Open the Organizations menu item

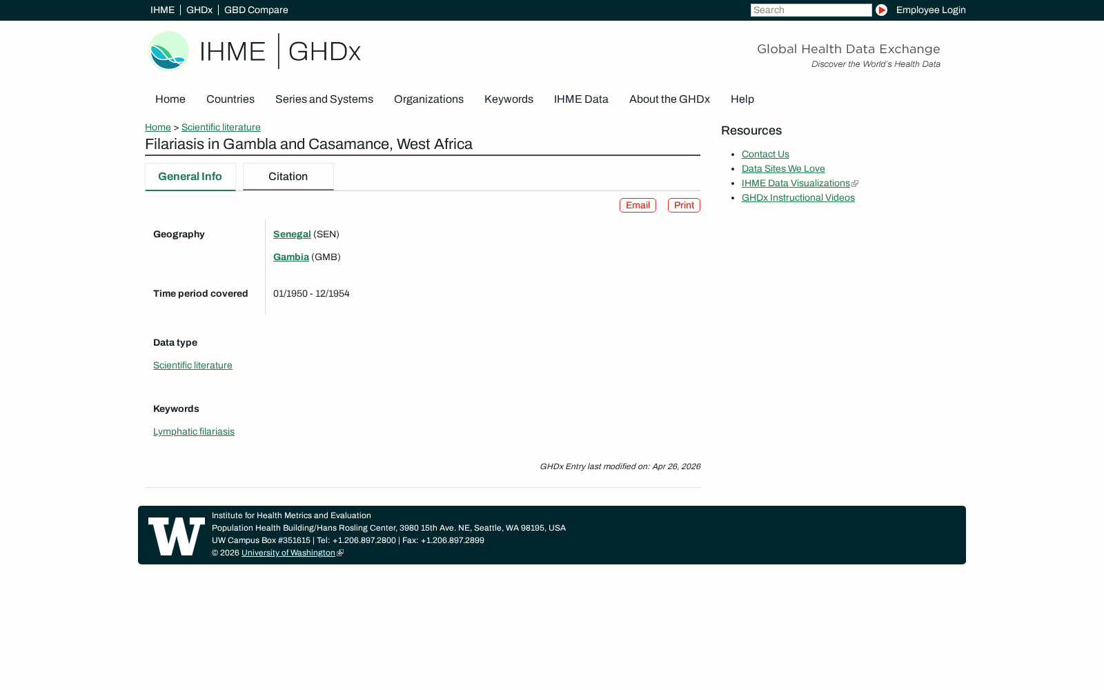[x=428, y=99]
